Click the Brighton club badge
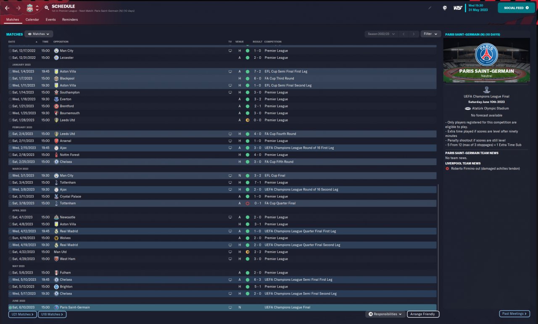 tap(56, 287)
